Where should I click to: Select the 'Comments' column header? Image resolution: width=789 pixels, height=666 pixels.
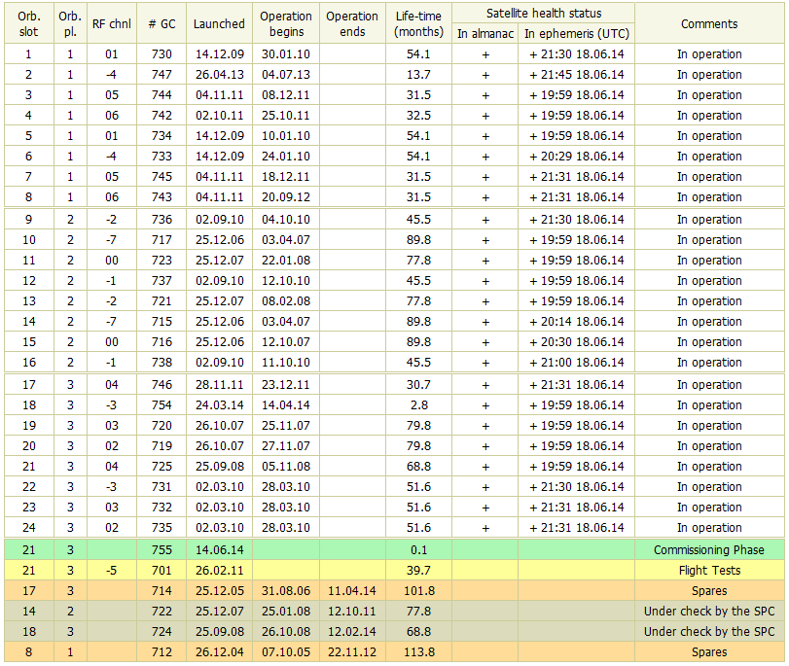[x=709, y=23]
